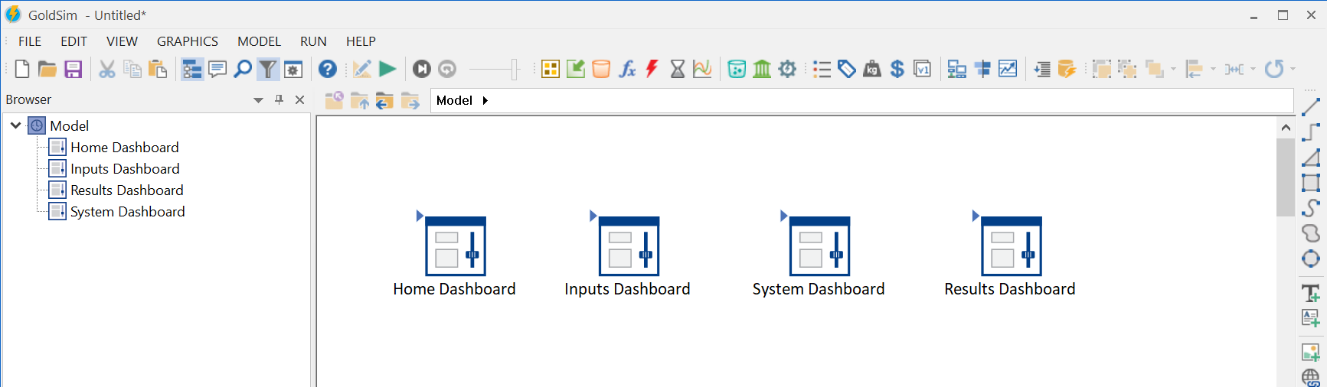Click the step-forward simulation button

coord(422,70)
